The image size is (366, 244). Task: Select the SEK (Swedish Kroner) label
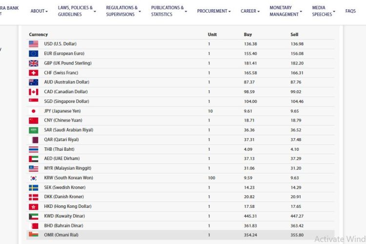pos(65,187)
